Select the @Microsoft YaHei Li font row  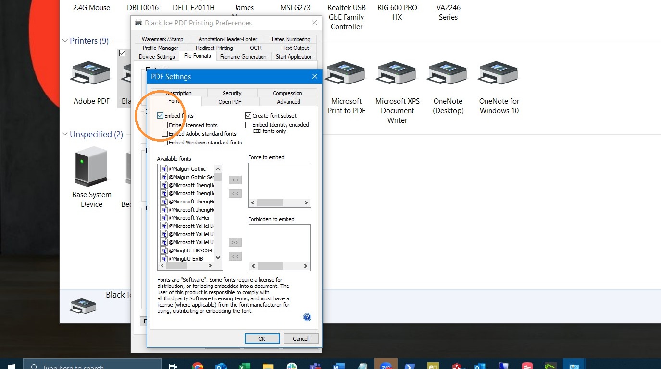click(x=187, y=226)
